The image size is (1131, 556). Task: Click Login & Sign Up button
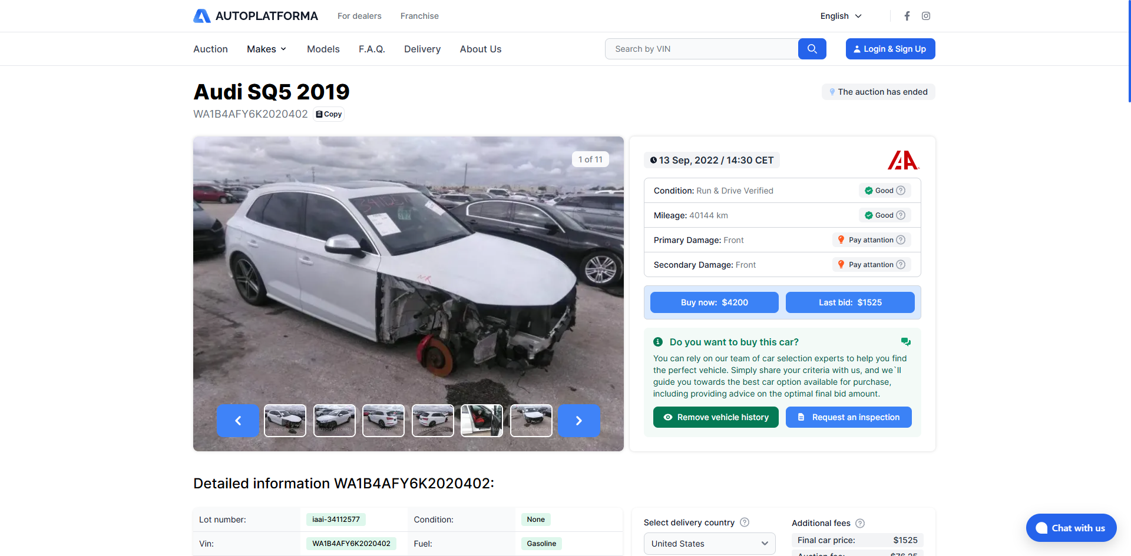pyautogui.click(x=890, y=49)
